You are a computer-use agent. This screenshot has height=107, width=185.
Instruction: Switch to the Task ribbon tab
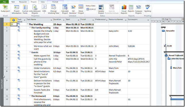click(x=13, y=2)
